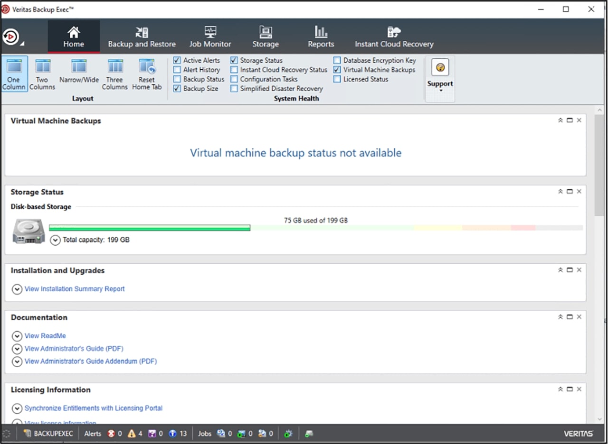This screenshot has height=444, width=608.
Task: Collapse the Storage Status panel
Action: point(560,192)
